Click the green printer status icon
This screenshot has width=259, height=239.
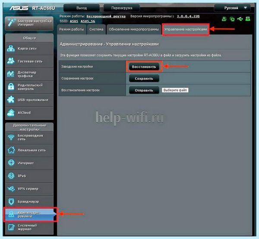pos(248,19)
